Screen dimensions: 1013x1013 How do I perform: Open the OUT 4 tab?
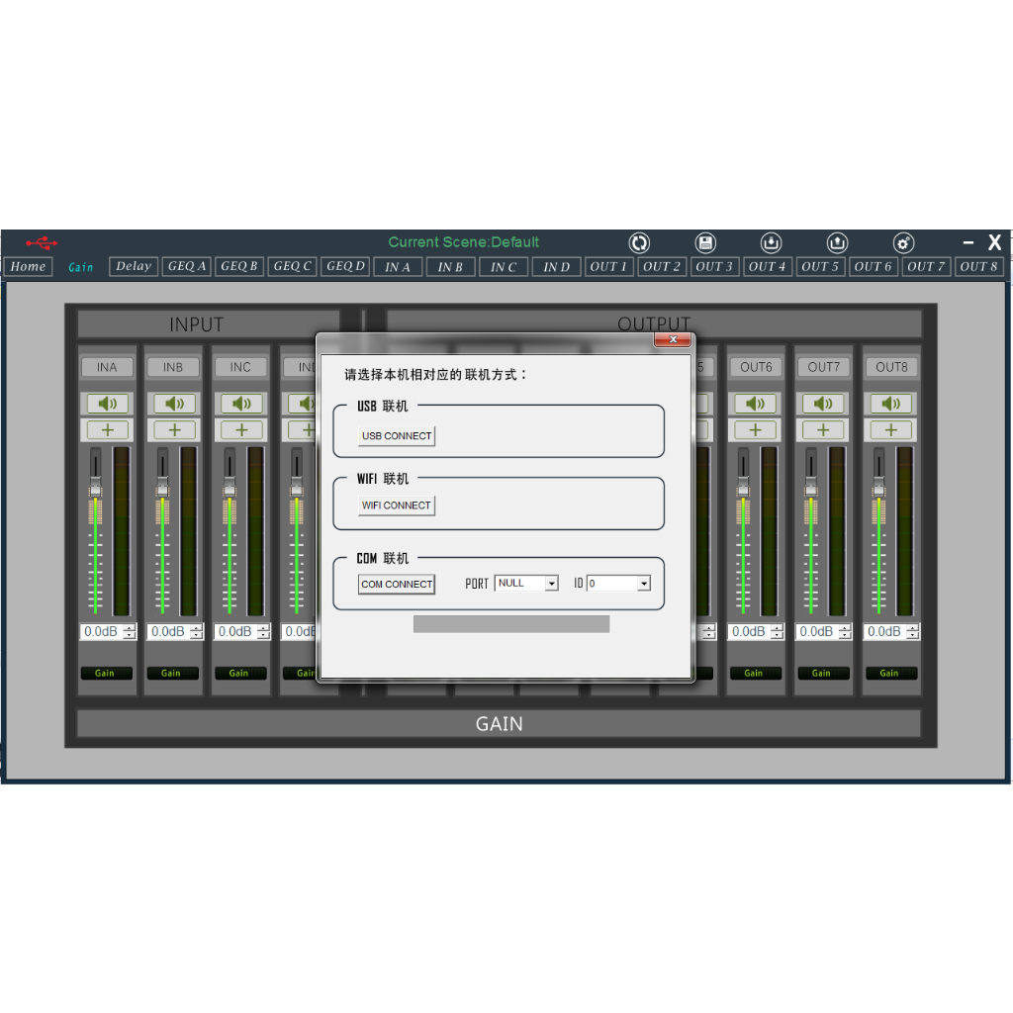pyautogui.click(x=768, y=266)
